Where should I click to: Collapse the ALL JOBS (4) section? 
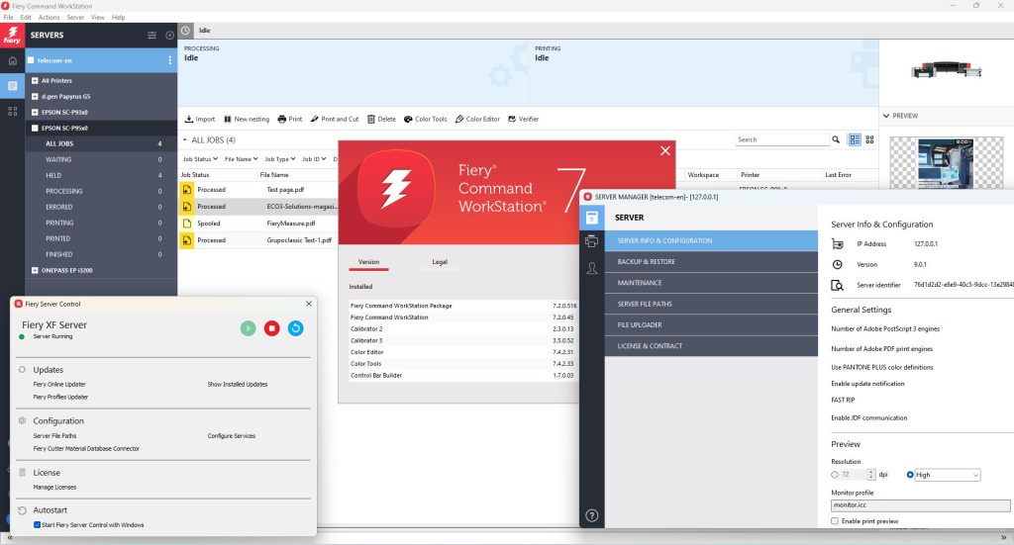(x=185, y=140)
